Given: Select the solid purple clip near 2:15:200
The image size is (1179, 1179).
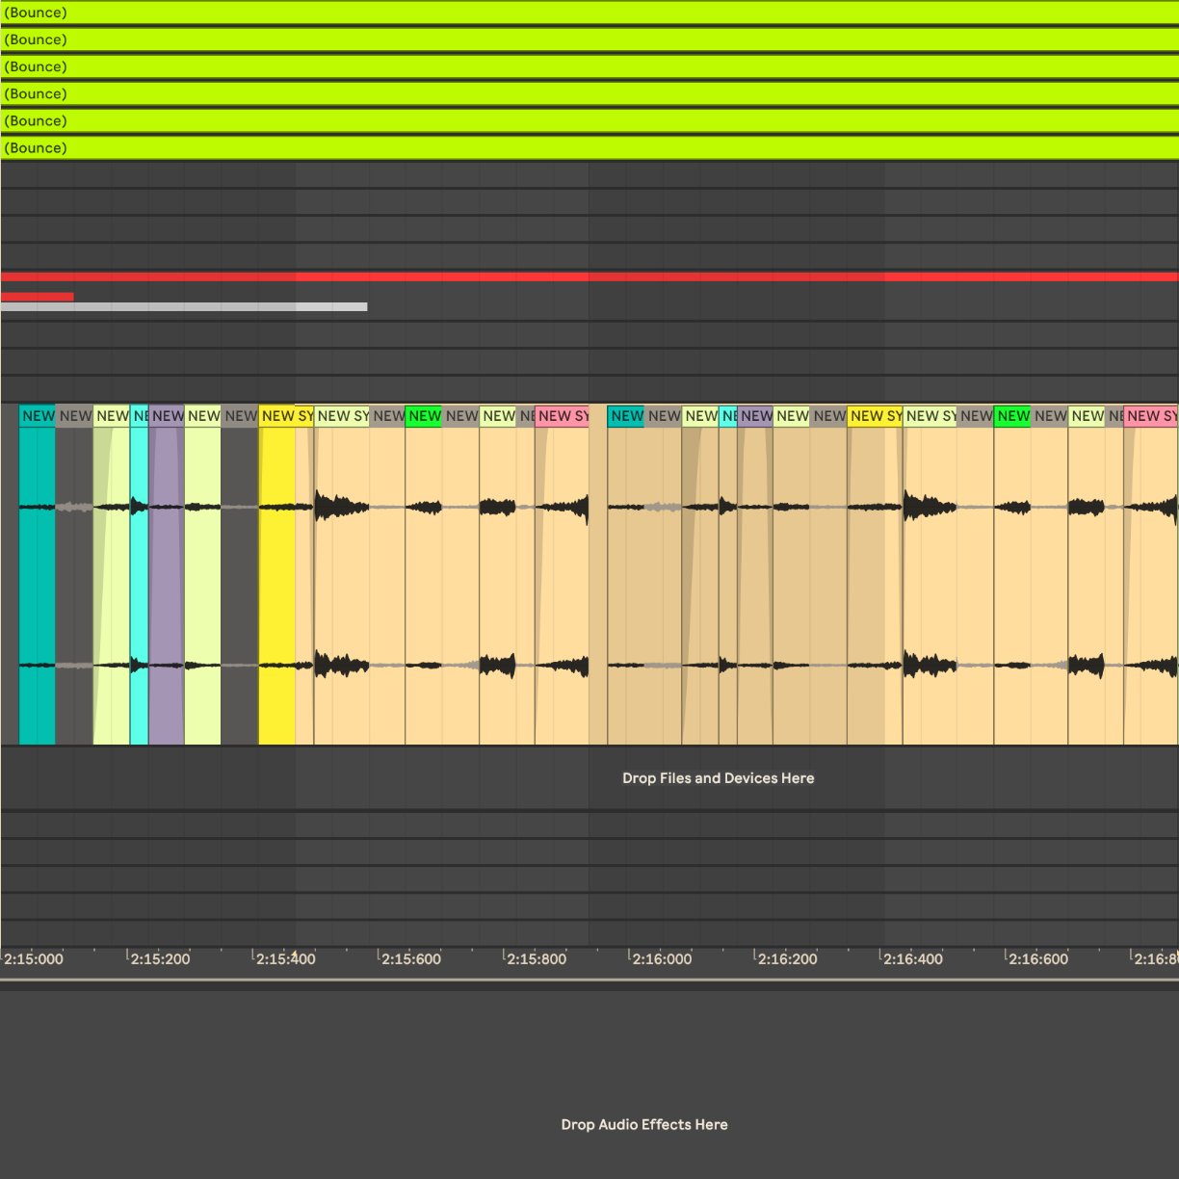Looking at the screenshot, I should point(166,578).
